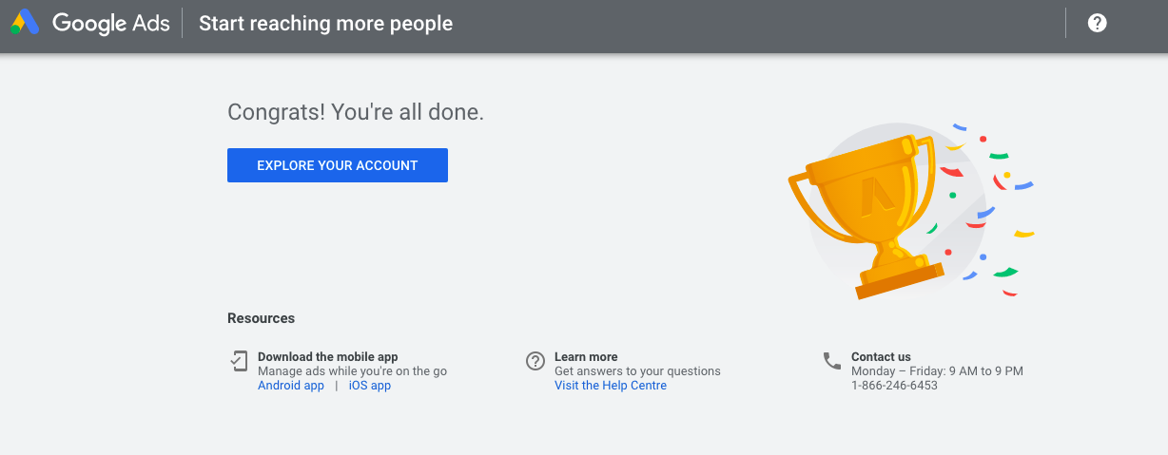Screen dimensions: 1168x455
Task: Click the Google Ads logo icon
Action: [25, 23]
